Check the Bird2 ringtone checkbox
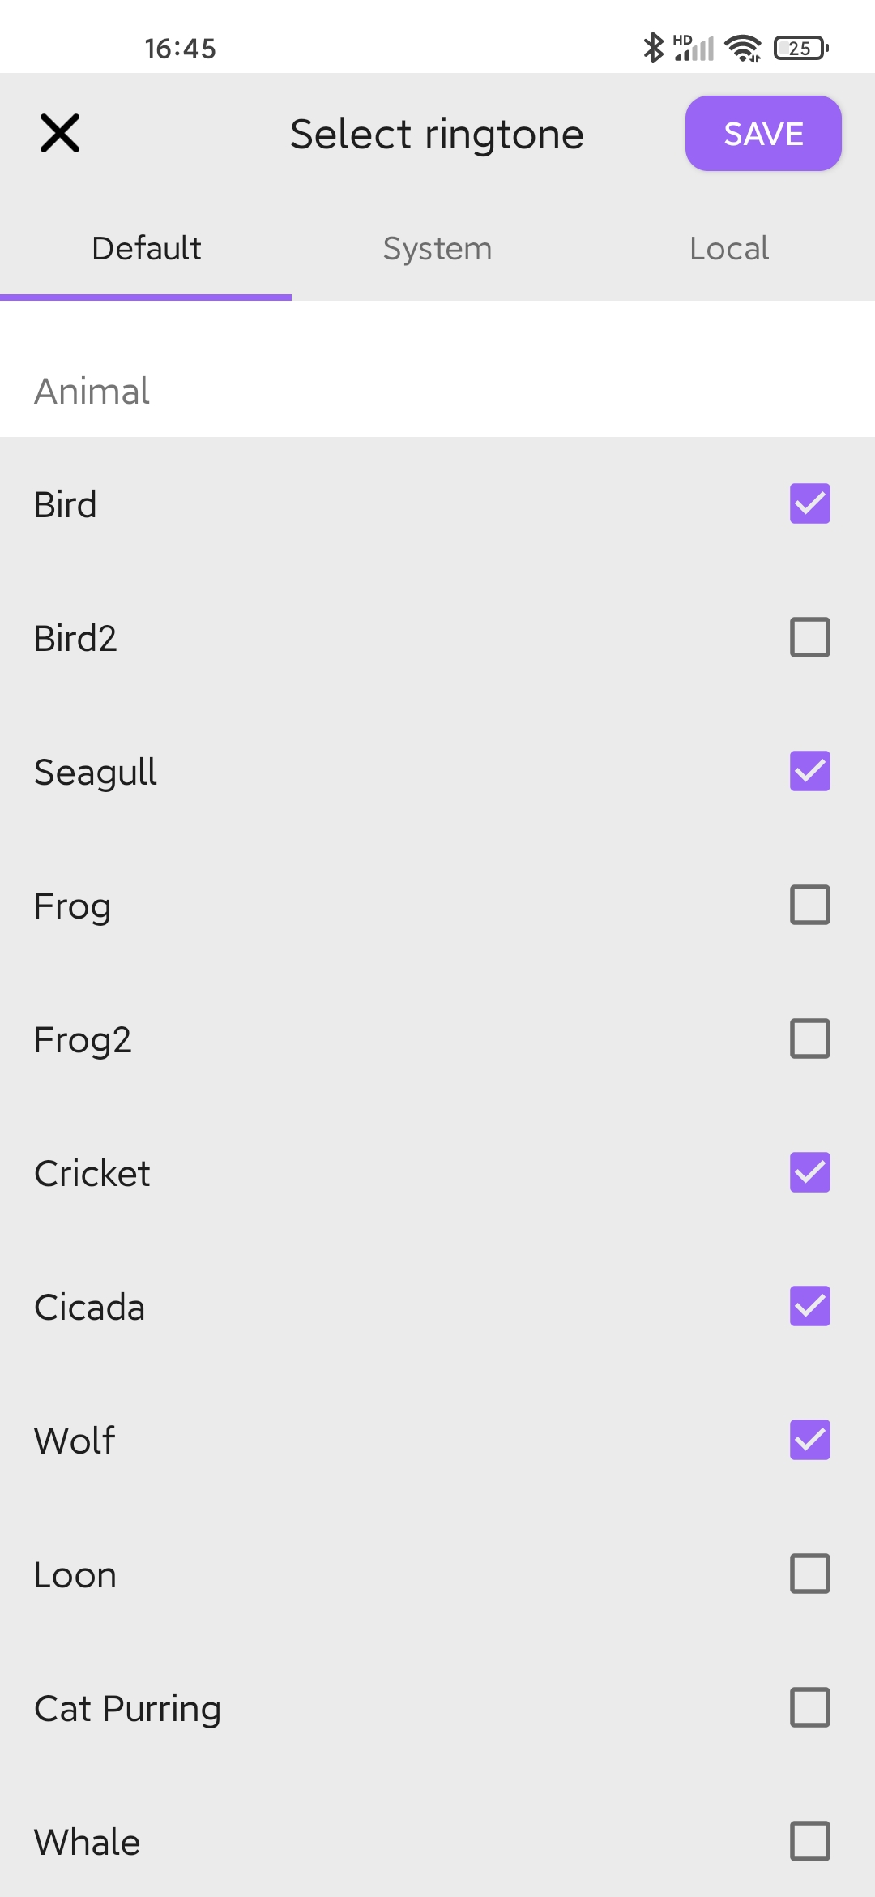 tap(810, 637)
